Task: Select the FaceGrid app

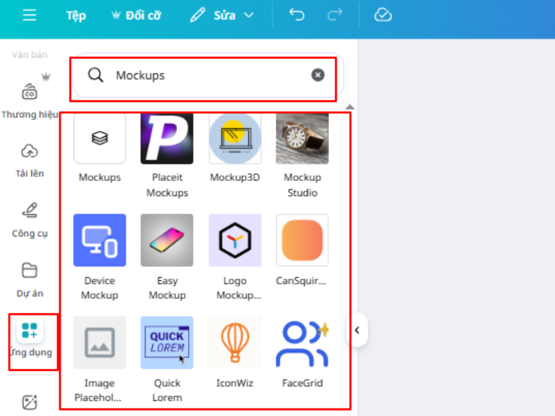Action: [302, 343]
